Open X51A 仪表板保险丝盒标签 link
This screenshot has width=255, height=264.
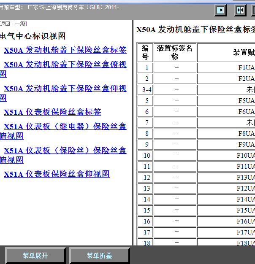52,112
